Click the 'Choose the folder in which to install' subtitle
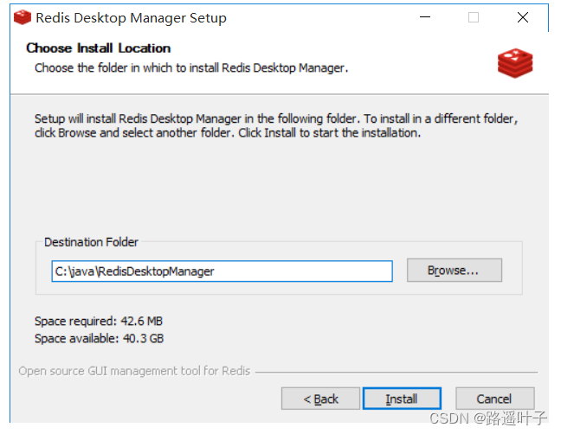This screenshot has height=434, width=561. coord(191,67)
